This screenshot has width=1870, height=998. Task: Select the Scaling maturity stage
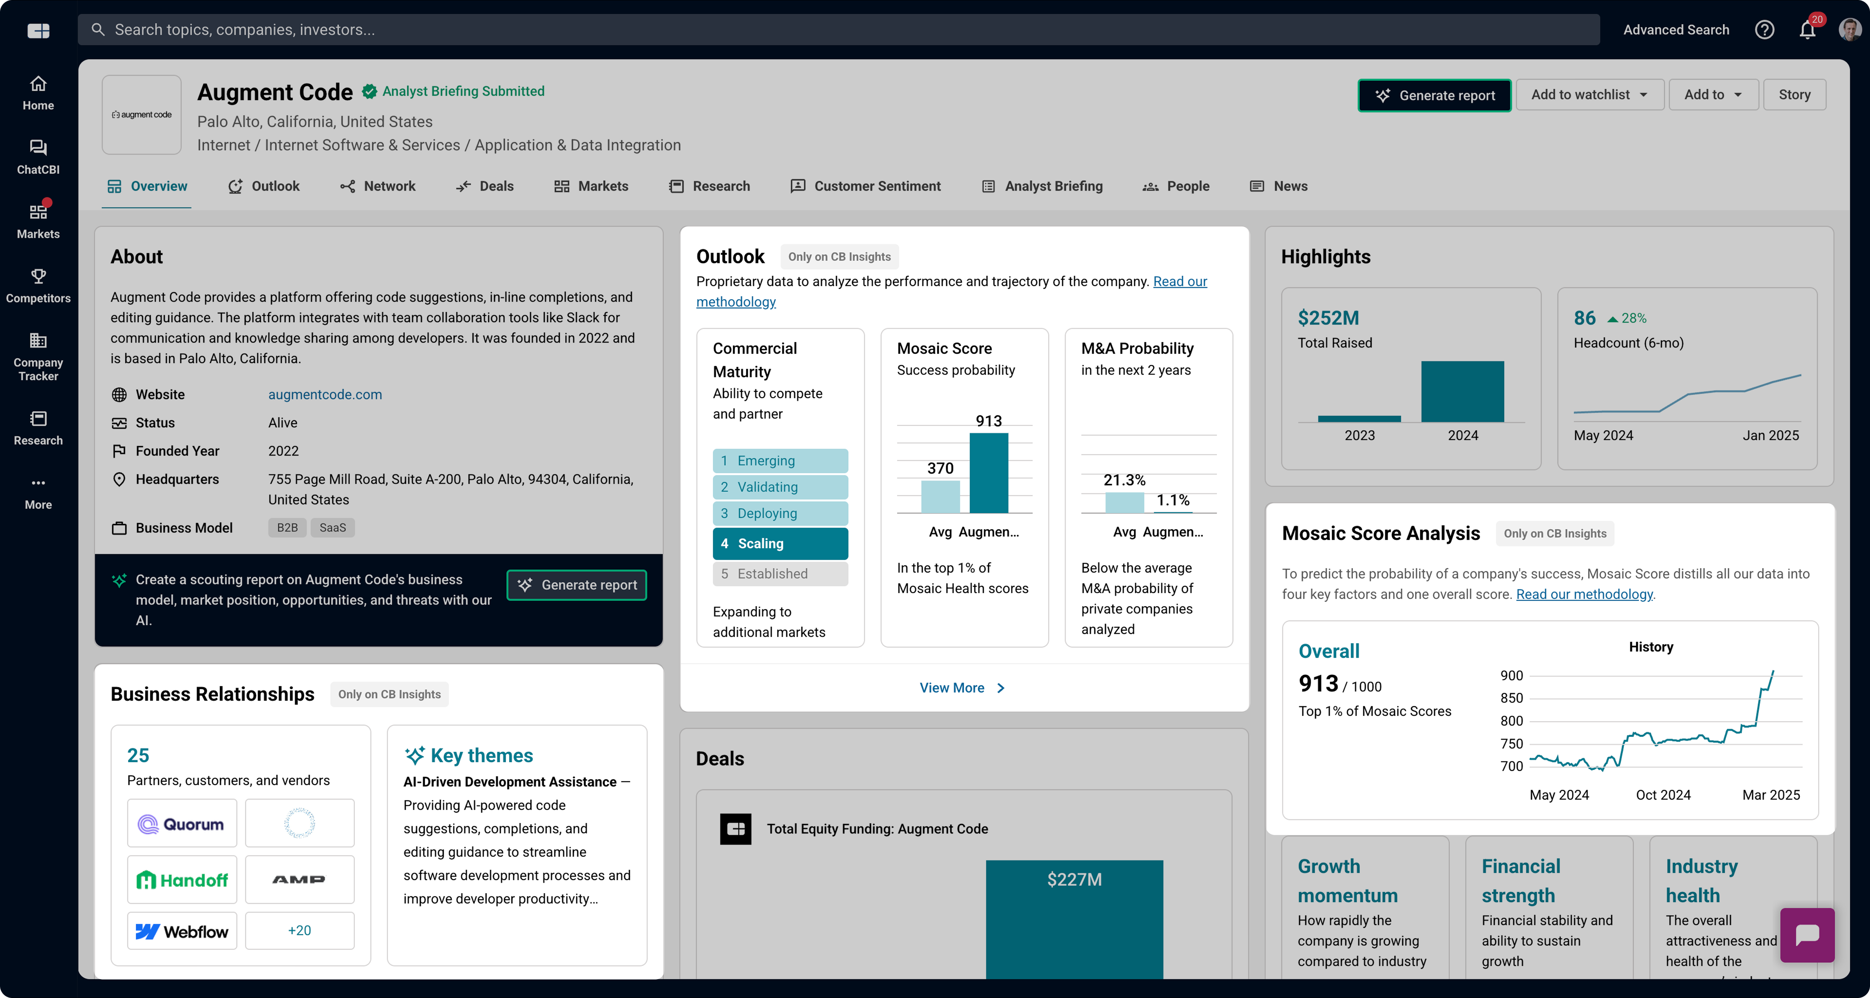[780, 543]
